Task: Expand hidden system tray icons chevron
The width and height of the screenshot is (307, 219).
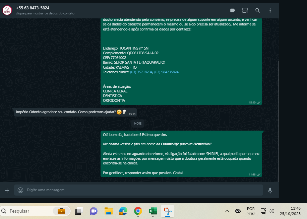Action: coord(227,211)
